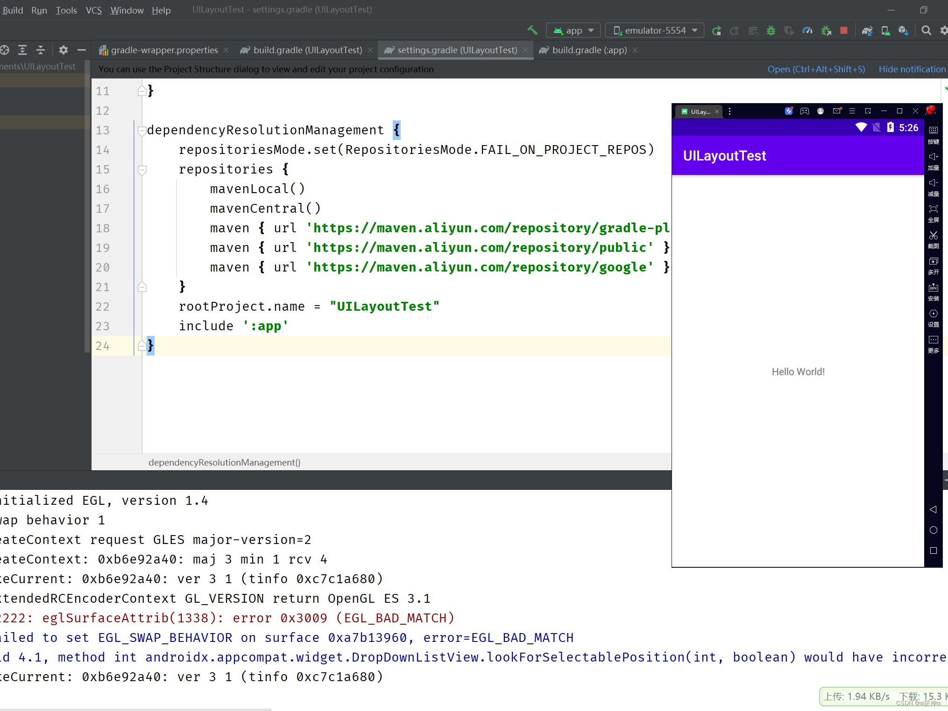The height and width of the screenshot is (711, 948).
Task: Close the UILay... emulator tab
Action: pos(717,112)
